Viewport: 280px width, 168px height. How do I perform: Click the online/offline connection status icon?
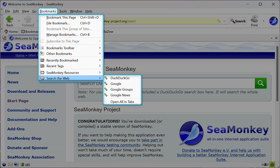[x=265, y=164]
